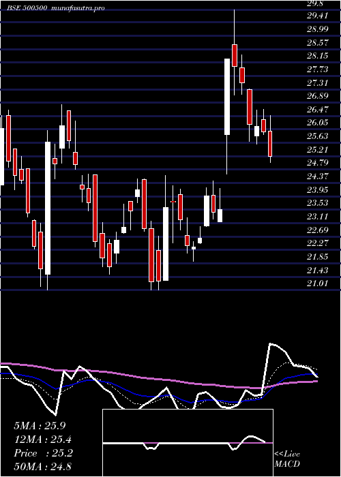The height and width of the screenshot is (477, 341).
Task: Click the 22.69 price axis label
Action: pos(317,230)
